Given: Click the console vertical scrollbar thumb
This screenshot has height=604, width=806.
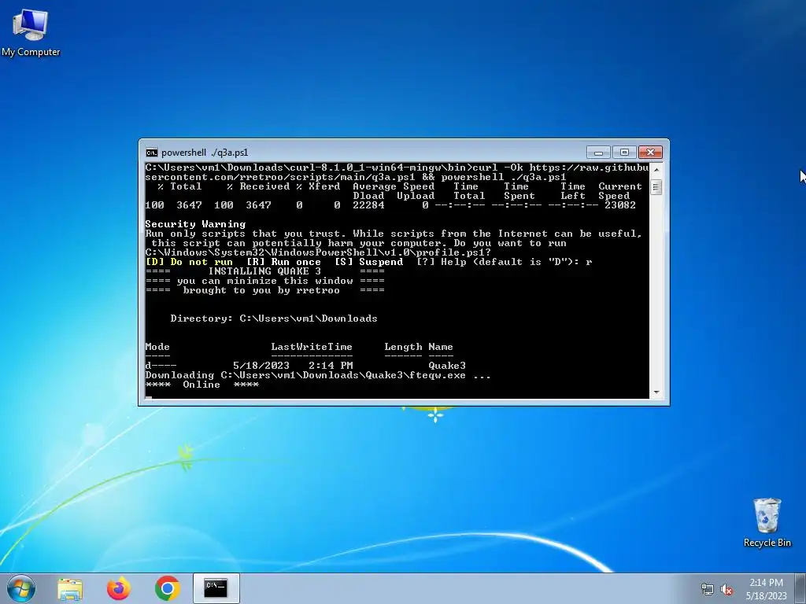Looking at the screenshot, I should 656,187.
